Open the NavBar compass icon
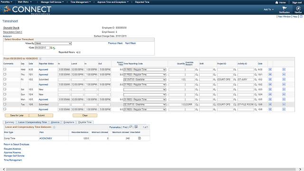 pyautogui.click(x=298, y=9)
